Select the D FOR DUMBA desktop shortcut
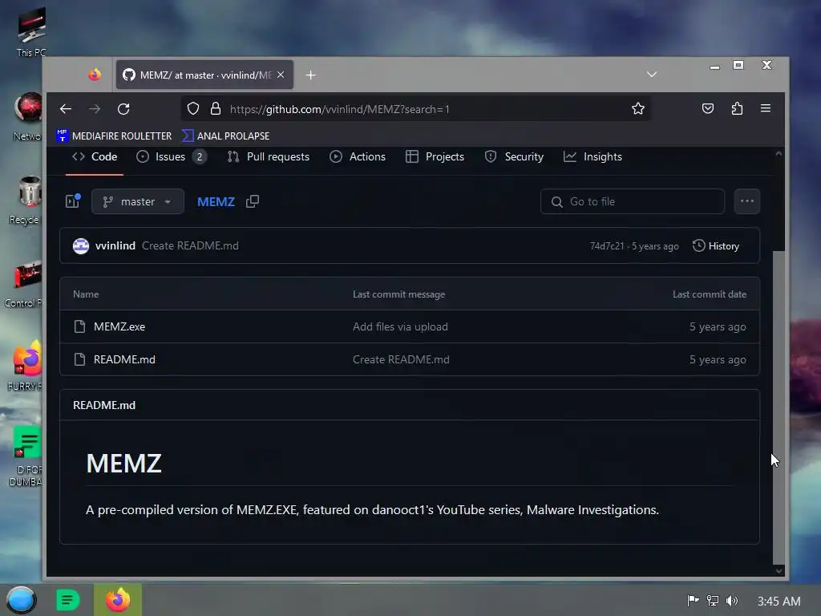Viewport: 821px width, 616px height. [25, 456]
